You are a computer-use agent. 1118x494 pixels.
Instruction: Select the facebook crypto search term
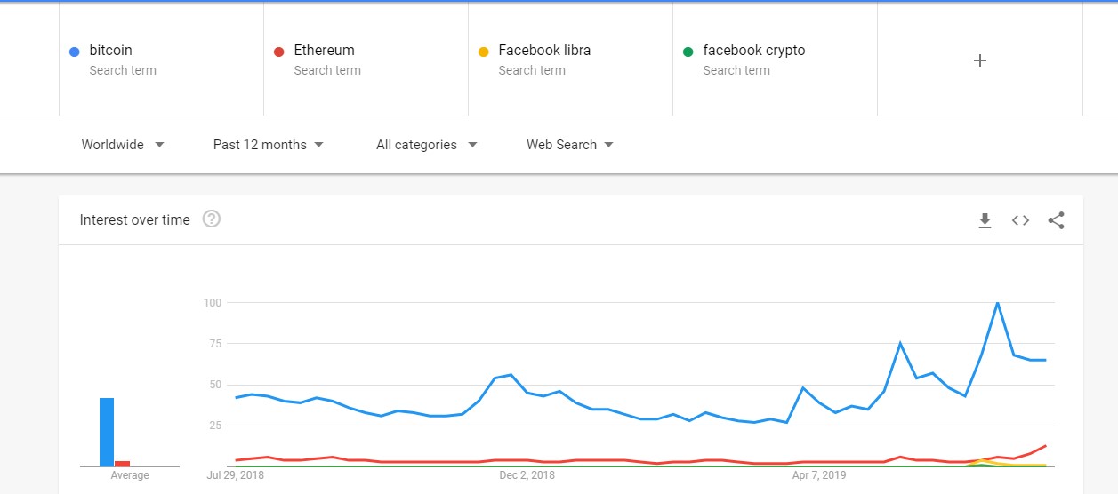click(x=753, y=51)
